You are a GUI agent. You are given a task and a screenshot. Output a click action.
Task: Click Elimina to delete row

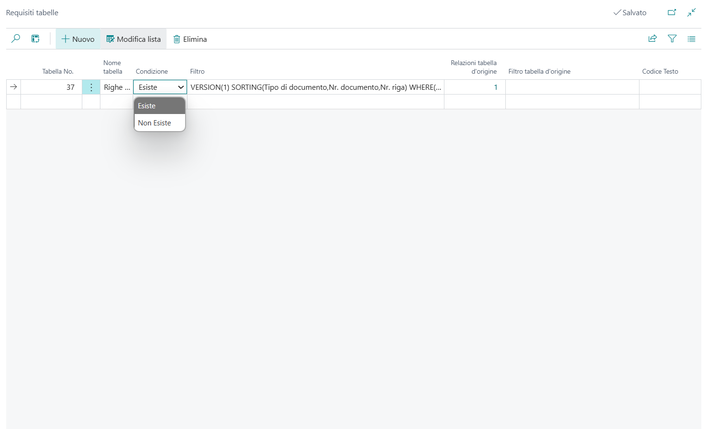[x=190, y=39]
